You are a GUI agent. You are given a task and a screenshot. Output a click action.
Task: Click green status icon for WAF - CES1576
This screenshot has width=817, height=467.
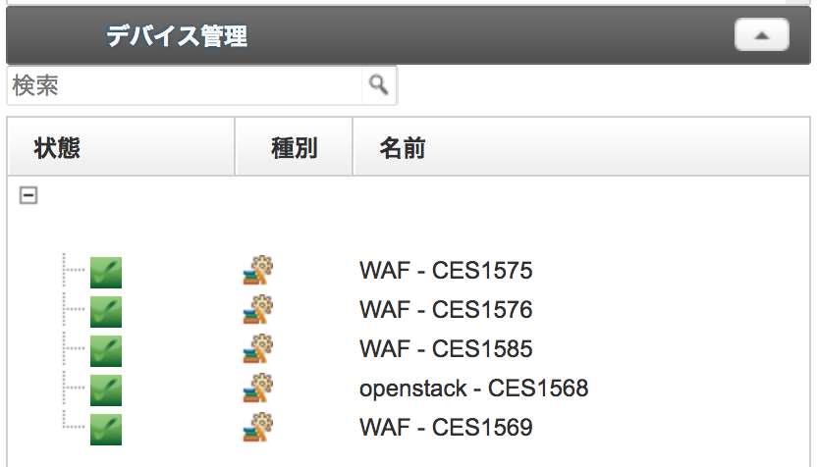click(106, 312)
